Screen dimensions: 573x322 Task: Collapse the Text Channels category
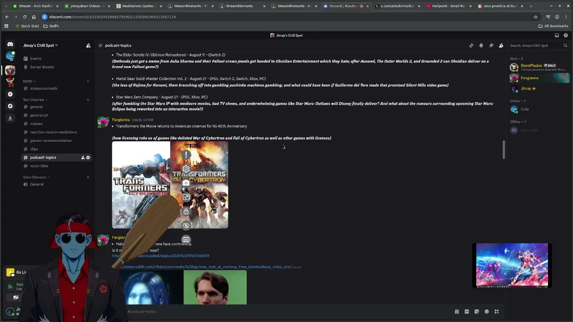(35, 100)
